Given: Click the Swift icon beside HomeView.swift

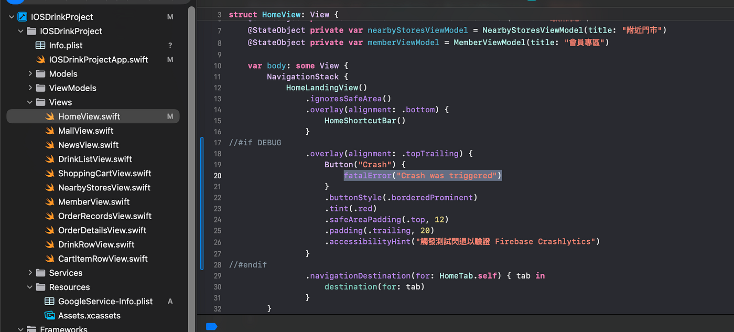Looking at the screenshot, I should [x=50, y=116].
